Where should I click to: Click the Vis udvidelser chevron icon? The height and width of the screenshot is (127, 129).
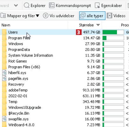point(45,16)
